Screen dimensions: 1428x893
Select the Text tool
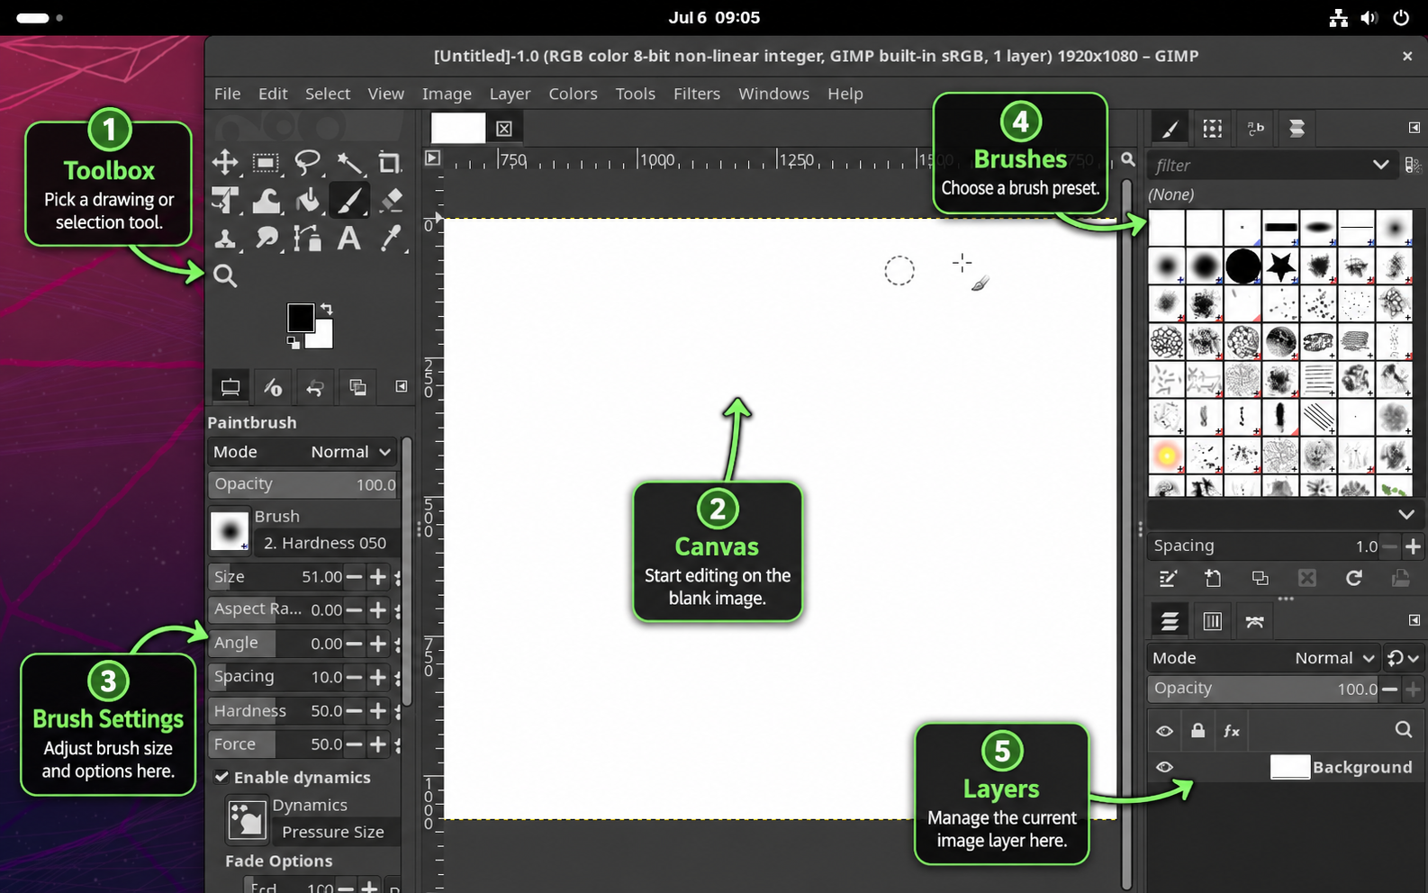(349, 239)
